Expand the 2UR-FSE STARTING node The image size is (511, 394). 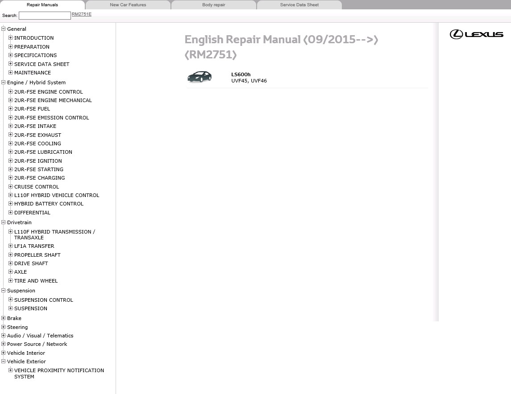tap(10, 169)
